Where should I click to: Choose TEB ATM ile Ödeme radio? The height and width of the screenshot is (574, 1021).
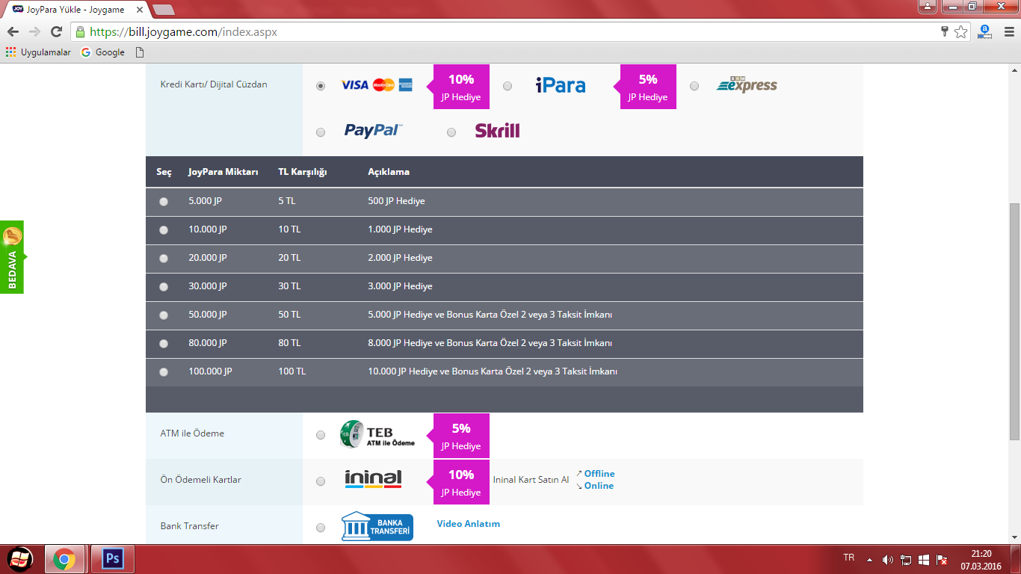[321, 435]
